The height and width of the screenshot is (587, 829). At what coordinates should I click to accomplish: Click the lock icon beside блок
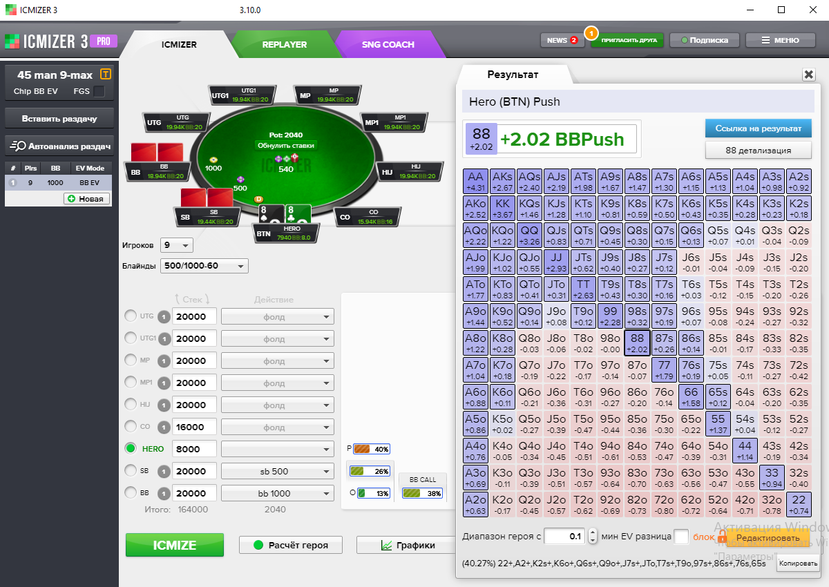click(723, 537)
